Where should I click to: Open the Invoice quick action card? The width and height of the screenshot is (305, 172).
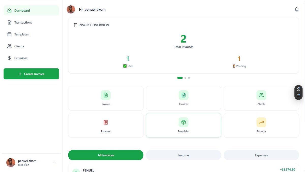[x=106, y=98]
